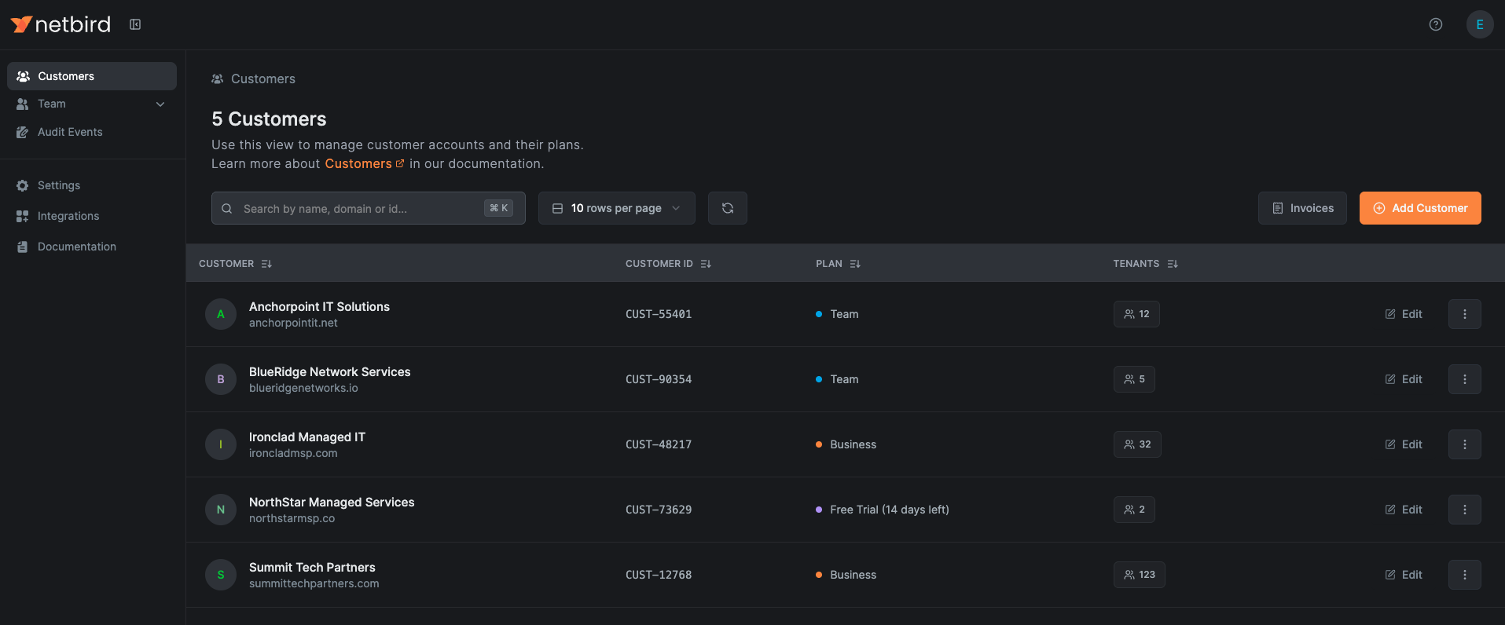The height and width of the screenshot is (625, 1505).
Task: Click the refresh customers icon button
Action: 728,208
